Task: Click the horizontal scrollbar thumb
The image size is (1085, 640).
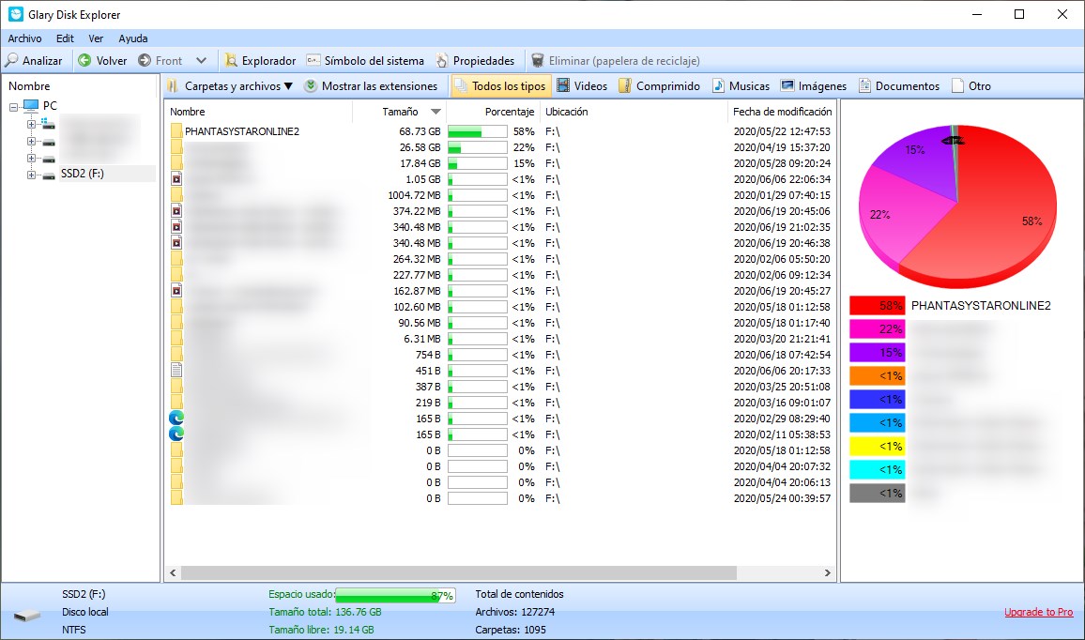Action: pos(459,572)
